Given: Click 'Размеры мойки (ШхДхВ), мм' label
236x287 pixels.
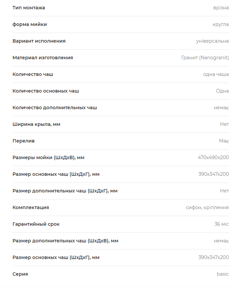Looking at the screenshot, I should (49, 157).
